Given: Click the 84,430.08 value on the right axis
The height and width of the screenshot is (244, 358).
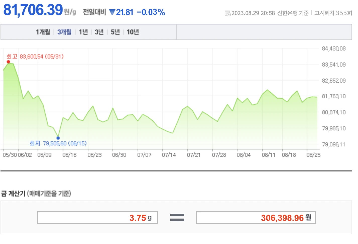Looking at the screenshot, I should click(333, 49).
